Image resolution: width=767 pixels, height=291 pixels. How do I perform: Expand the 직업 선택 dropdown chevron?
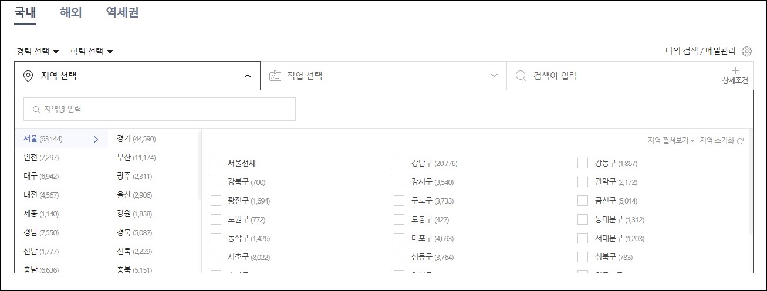[x=494, y=76]
